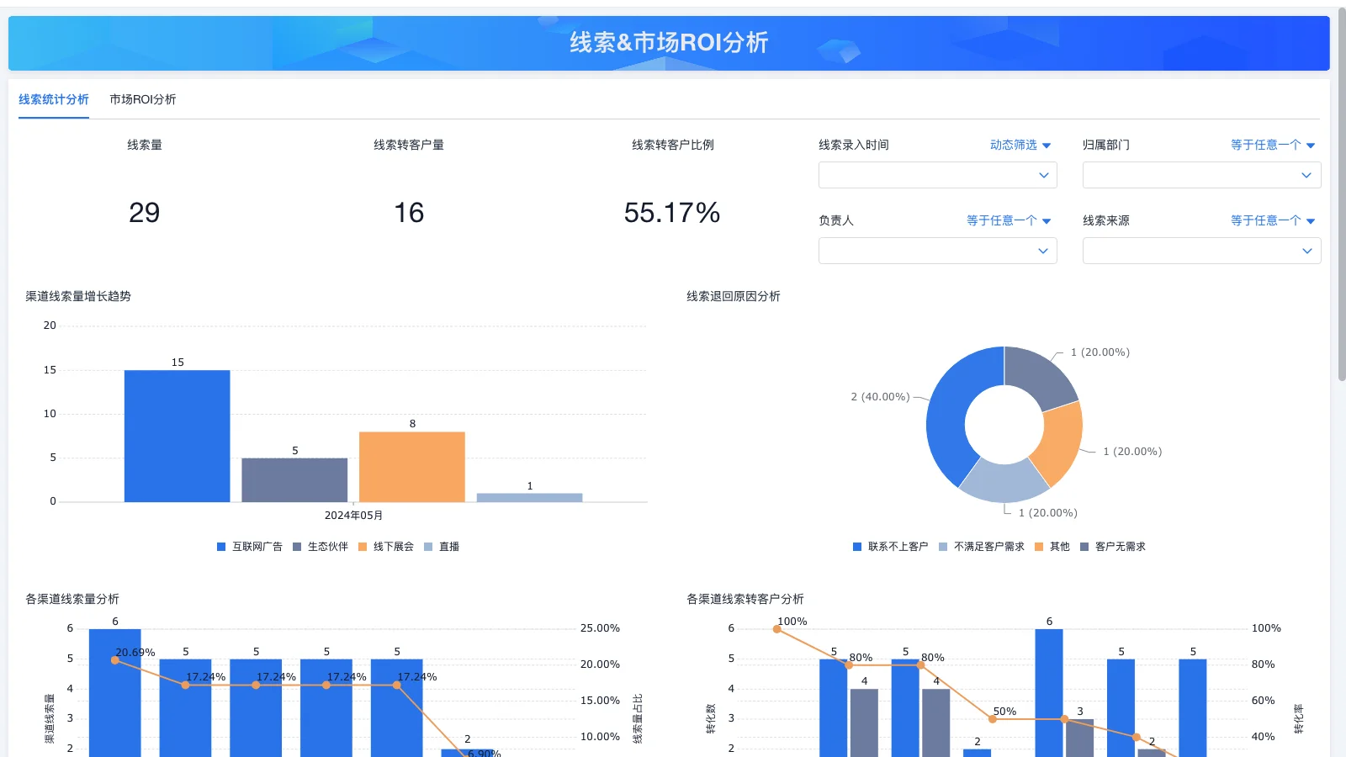Click the 动态筛选 link

pos(1014,145)
